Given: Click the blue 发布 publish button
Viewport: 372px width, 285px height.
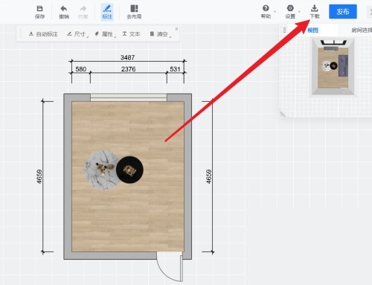Looking at the screenshot, I should point(343,11).
